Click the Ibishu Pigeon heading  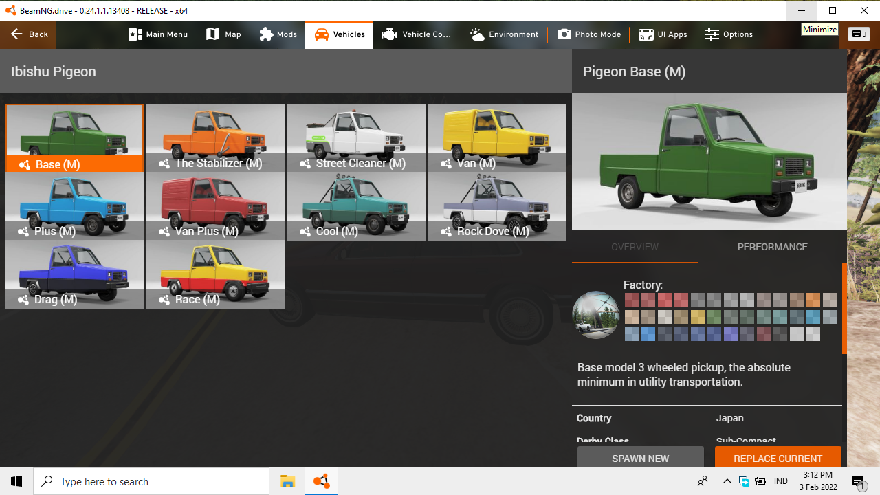(x=54, y=71)
